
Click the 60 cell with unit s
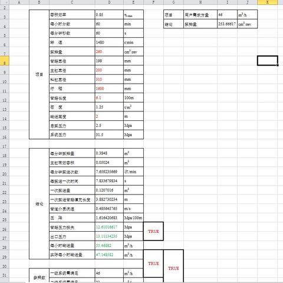coord(109,33)
